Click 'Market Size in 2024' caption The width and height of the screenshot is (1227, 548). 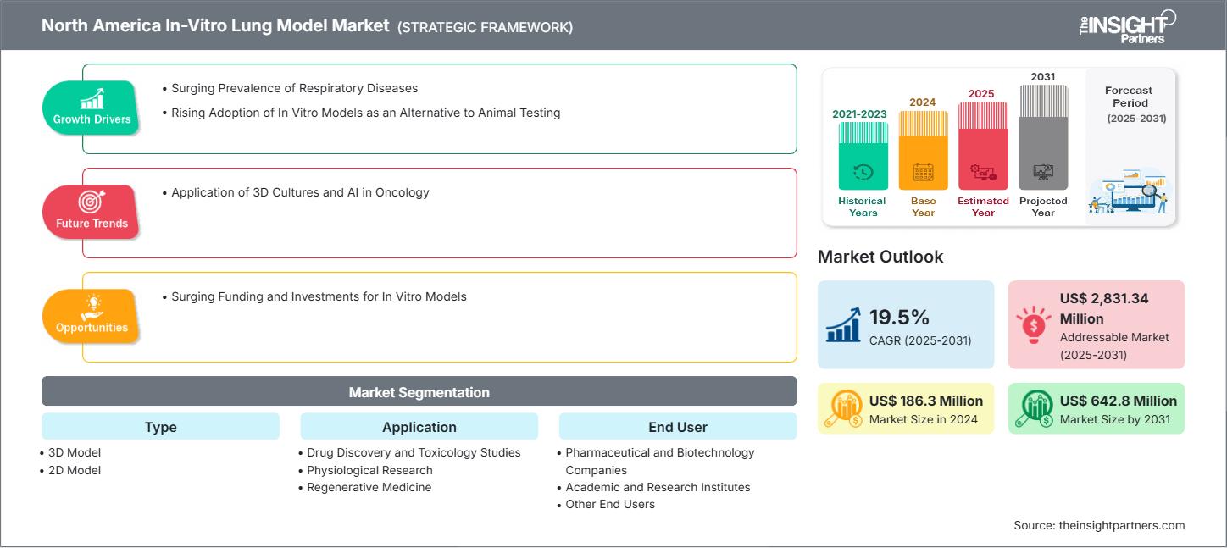tap(924, 419)
